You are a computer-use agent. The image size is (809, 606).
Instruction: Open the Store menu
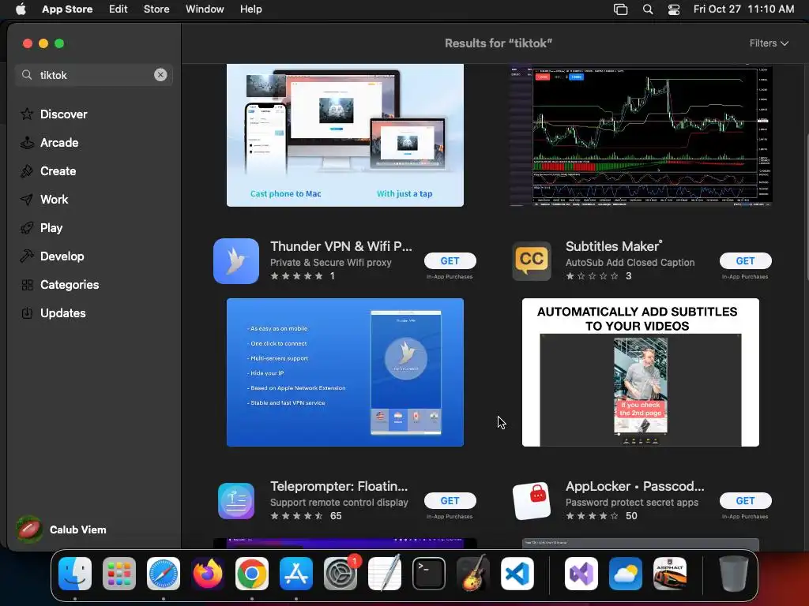(x=156, y=9)
